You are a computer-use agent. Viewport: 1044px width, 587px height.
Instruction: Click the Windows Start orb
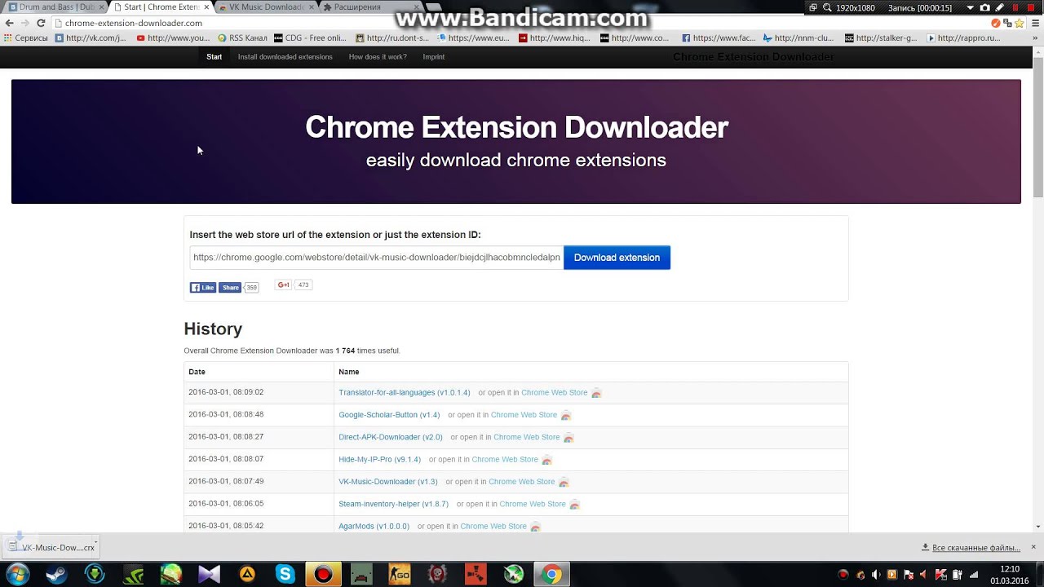coord(17,574)
